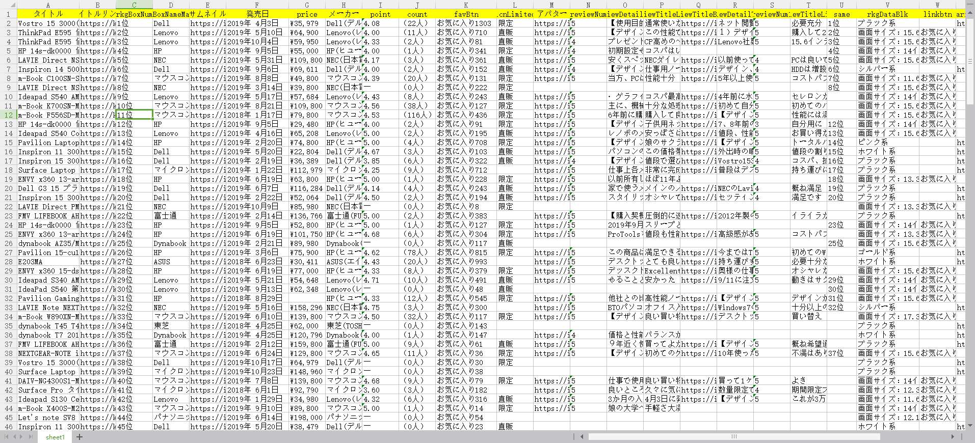Open the https link in row 2 column B

point(97,23)
